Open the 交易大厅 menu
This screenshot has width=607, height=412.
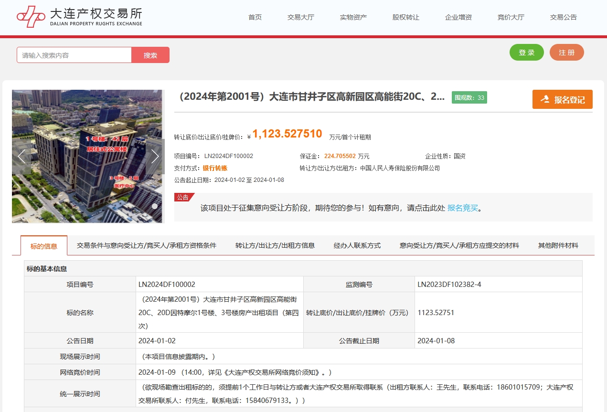point(300,17)
